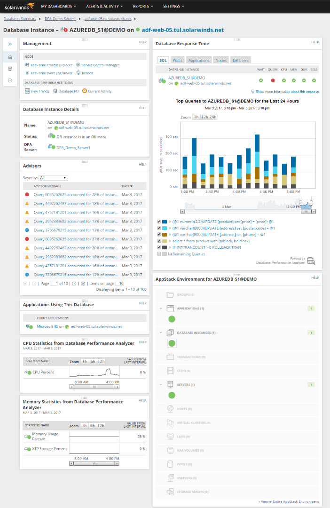Image resolution: width=330 pixels, height=508 pixels.
Task: Open Real-Time Process Explorer
Action: (51, 65)
